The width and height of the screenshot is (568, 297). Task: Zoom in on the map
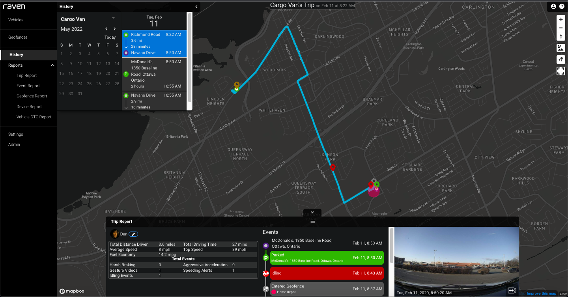pyautogui.click(x=561, y=19)
